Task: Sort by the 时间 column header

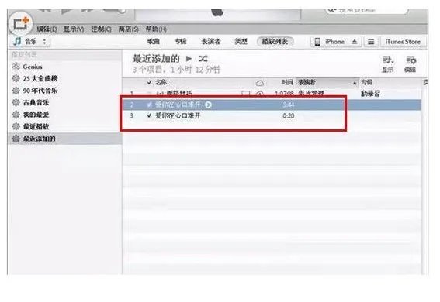Action: (287, 82)
